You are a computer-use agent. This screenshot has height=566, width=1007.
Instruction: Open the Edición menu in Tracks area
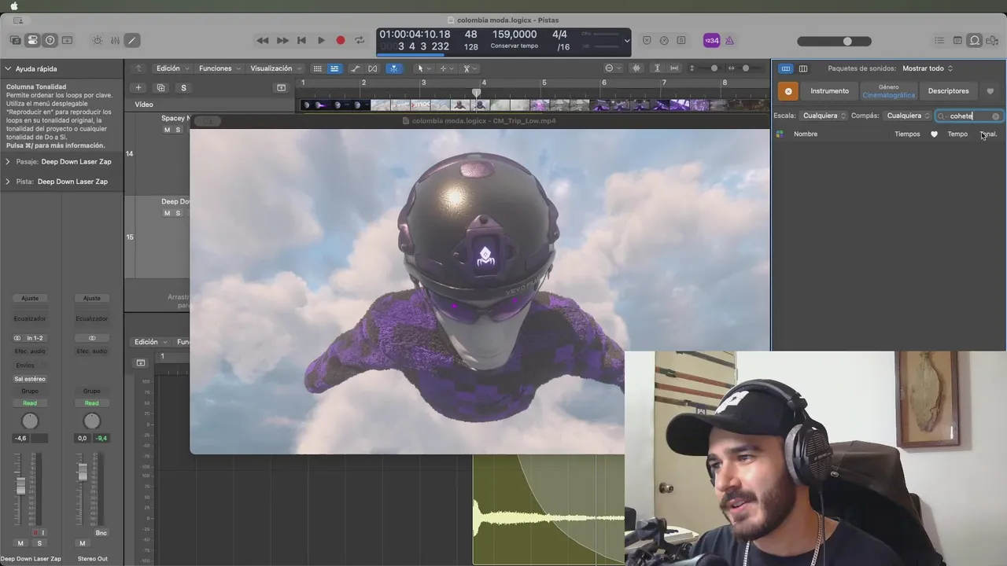[x=171, y=68]
